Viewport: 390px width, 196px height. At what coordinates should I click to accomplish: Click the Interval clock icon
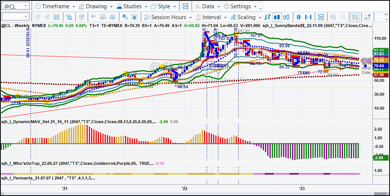click(x=198, y=17)
